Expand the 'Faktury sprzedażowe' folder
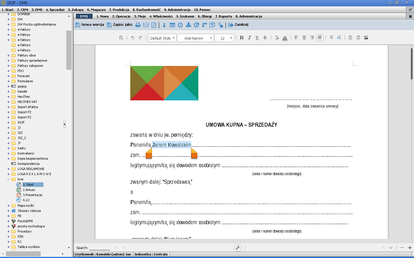414x258 pixels. tap(8, 61)
